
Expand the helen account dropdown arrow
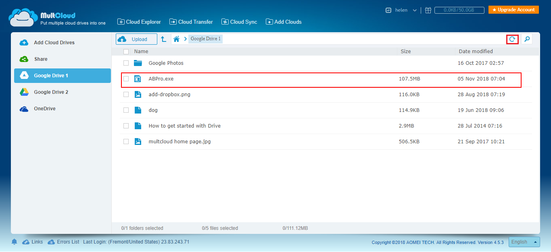tap(415, 10)
